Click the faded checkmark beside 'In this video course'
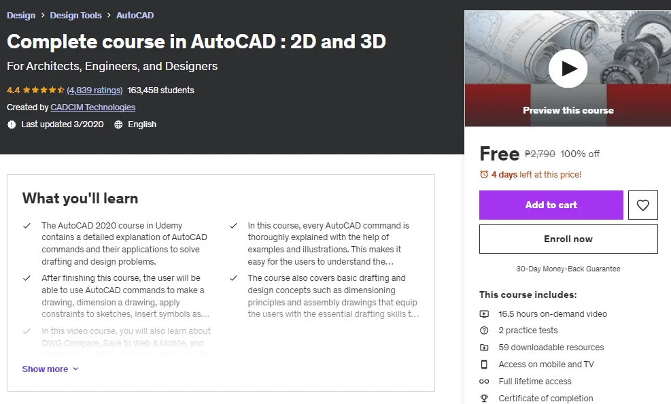 [27, 331]
